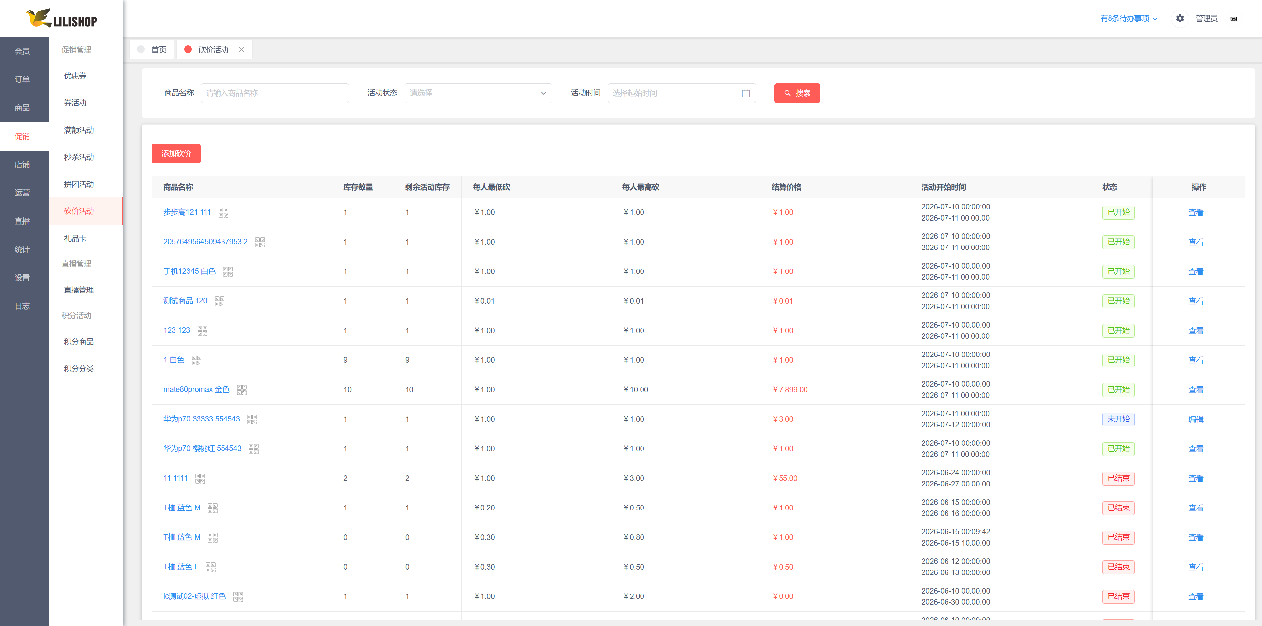Click the 添加砍价 button

coord(176,154)
